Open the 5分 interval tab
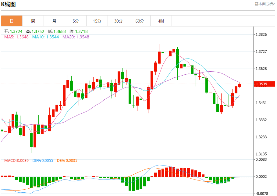This screenshot has height=196, width=277. pyautogui.click(x=76, y=21)
